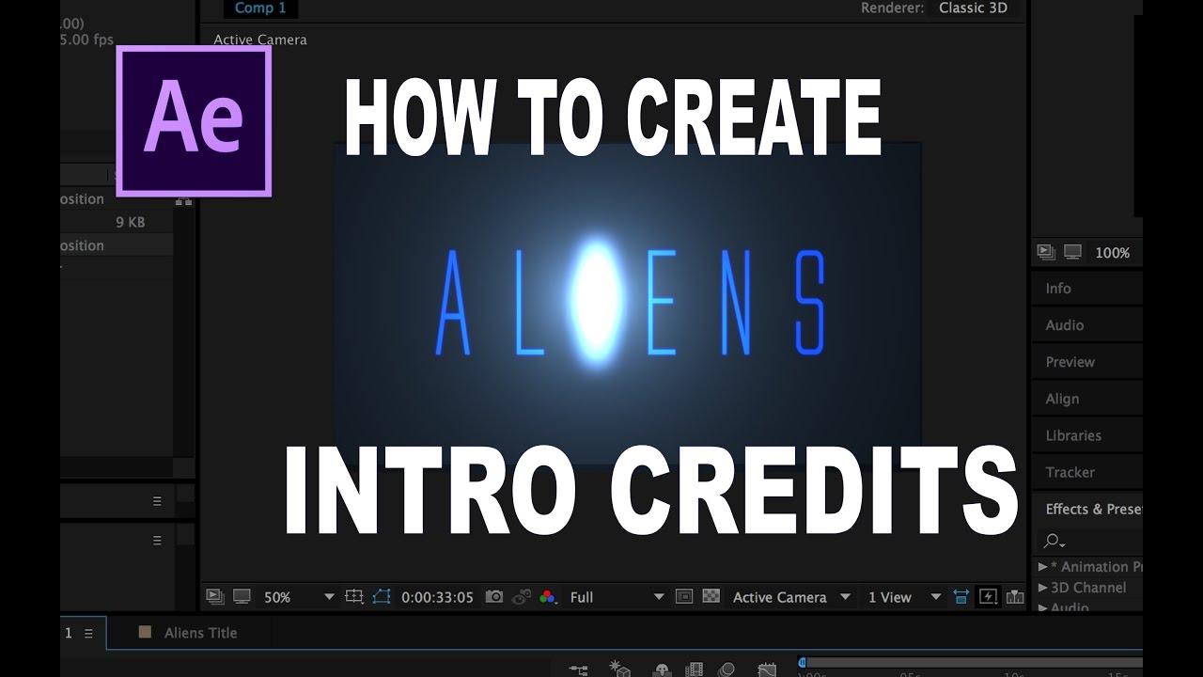1203x677 pixels.
Task: Click the Show Snapshot icon
Action: click(522, 596)
